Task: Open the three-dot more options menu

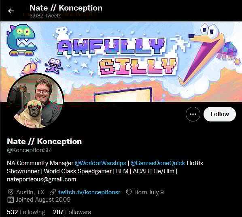Action: pos(193,114)
